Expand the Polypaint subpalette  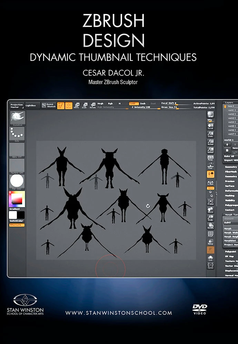coord(230,252)
